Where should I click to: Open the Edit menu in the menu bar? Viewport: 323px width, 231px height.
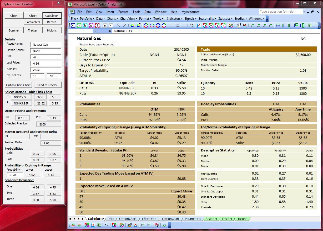click(x=89, y=12)
